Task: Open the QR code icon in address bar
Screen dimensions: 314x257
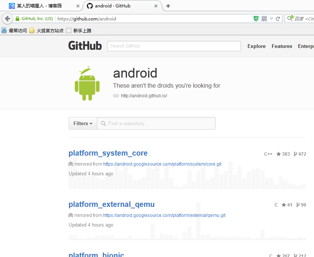Action: 264,19
